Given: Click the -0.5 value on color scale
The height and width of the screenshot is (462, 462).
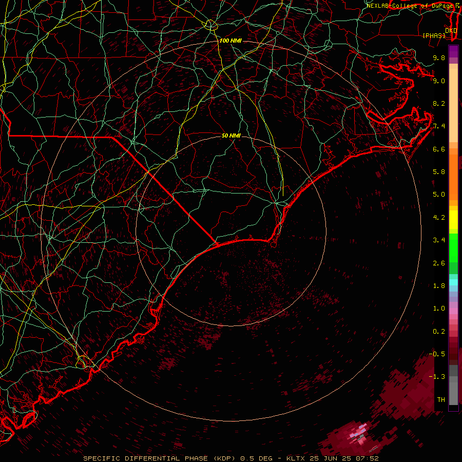Looking at the screenshot, I should [437, 354].
